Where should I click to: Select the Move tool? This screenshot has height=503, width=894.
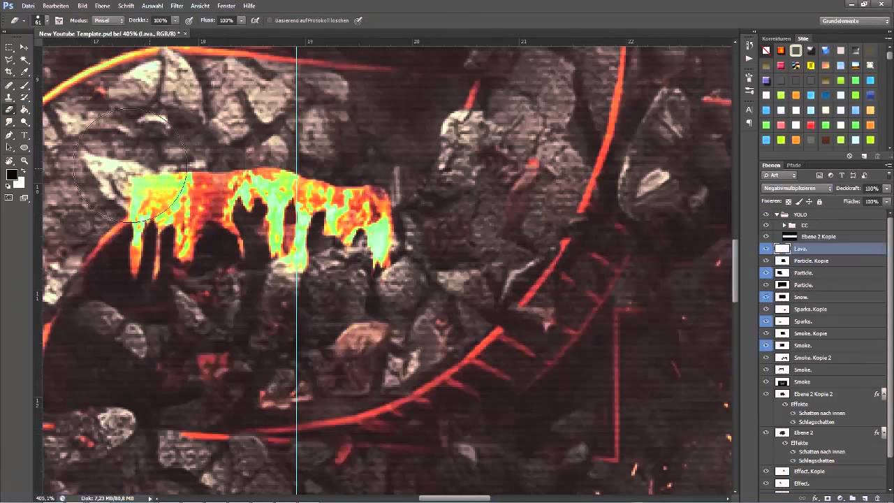pyautogui.click(x=24, y=48)
